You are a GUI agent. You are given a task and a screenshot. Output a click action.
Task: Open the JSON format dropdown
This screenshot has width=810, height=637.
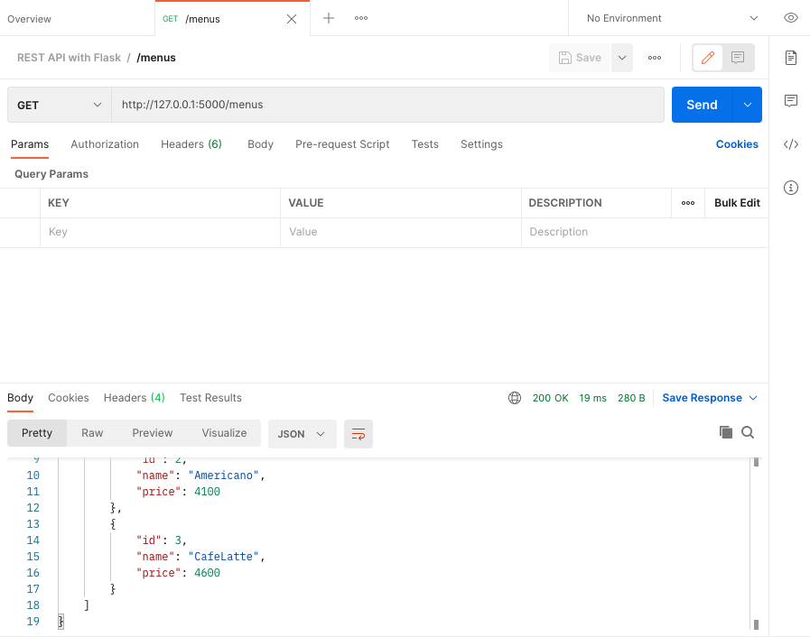[x=303, y=434]
